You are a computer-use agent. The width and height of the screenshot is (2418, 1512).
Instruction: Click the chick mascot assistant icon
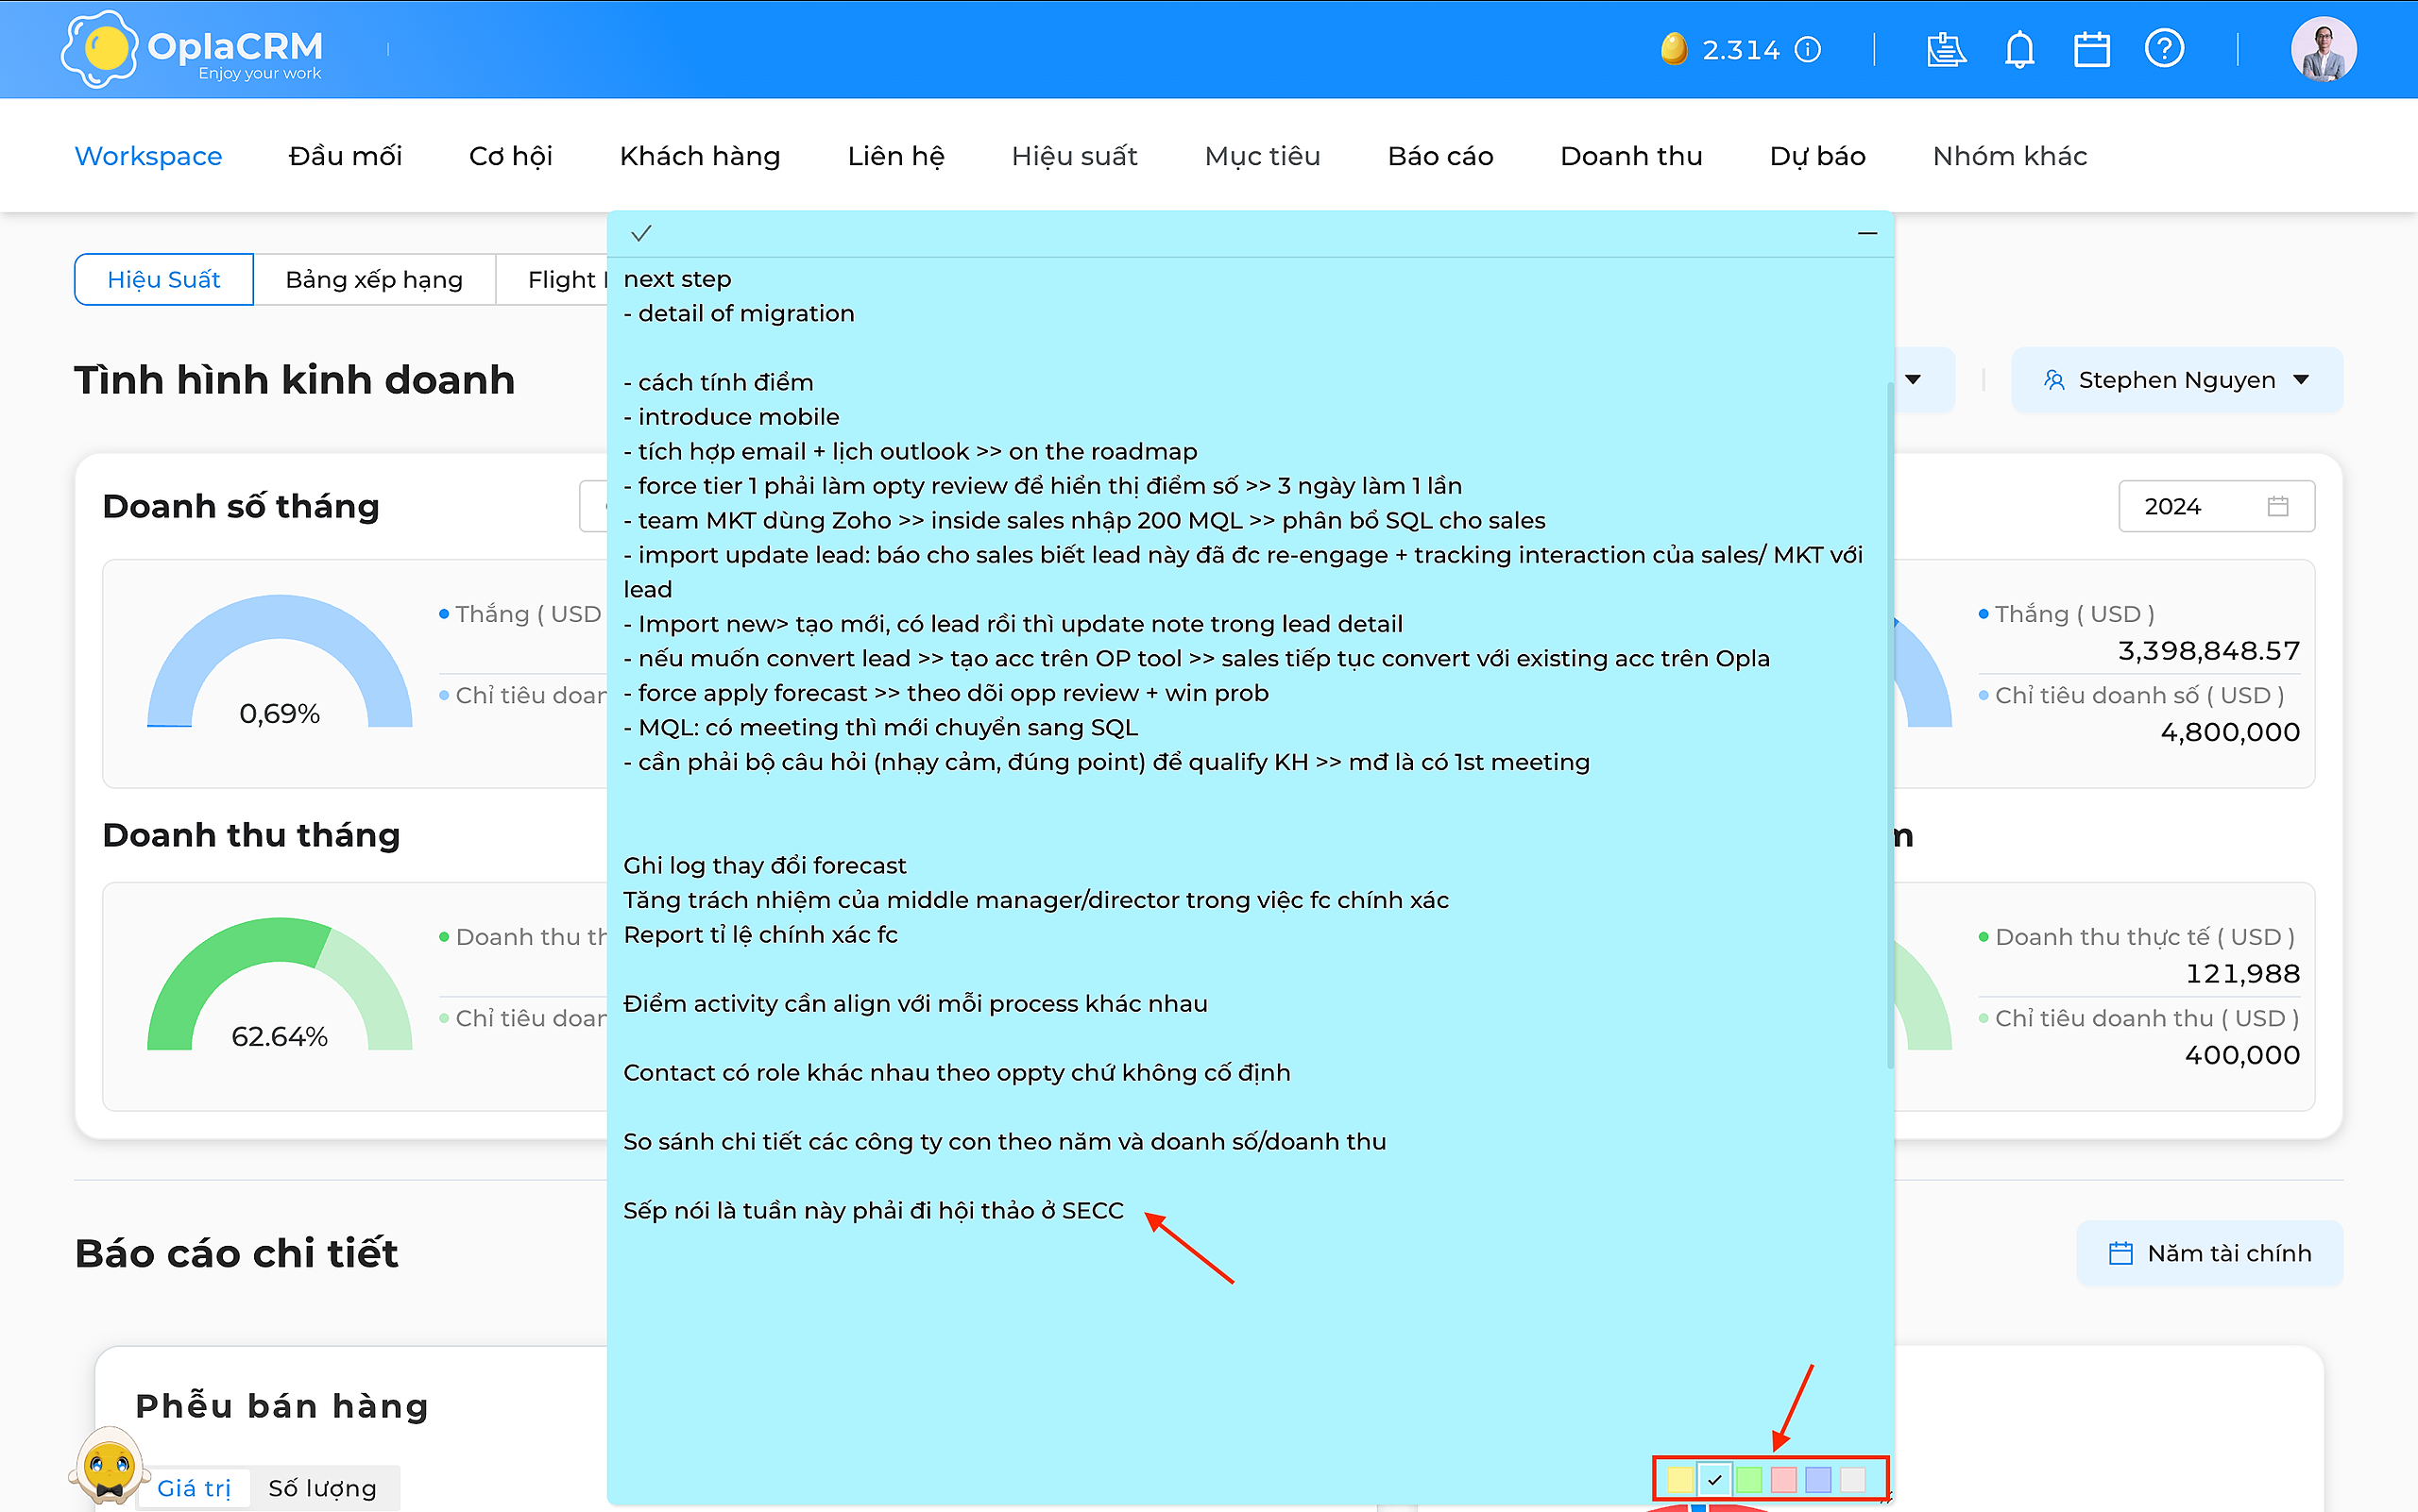click(109, 1467)
